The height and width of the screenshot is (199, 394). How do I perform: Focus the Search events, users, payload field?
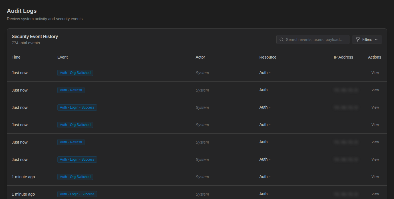point(313,40)
